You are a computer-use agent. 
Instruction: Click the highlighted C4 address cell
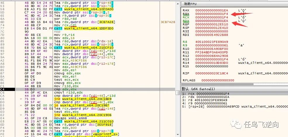[x=7, y=89]
